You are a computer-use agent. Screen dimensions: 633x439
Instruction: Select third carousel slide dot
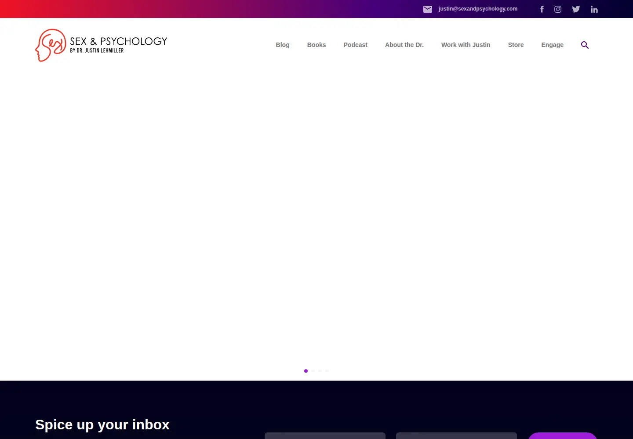click(x=320, y=371)
